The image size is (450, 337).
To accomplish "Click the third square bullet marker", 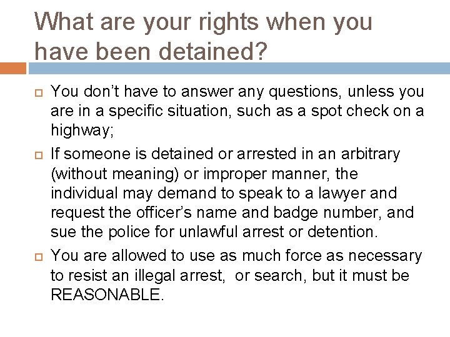I will point(39,257).
